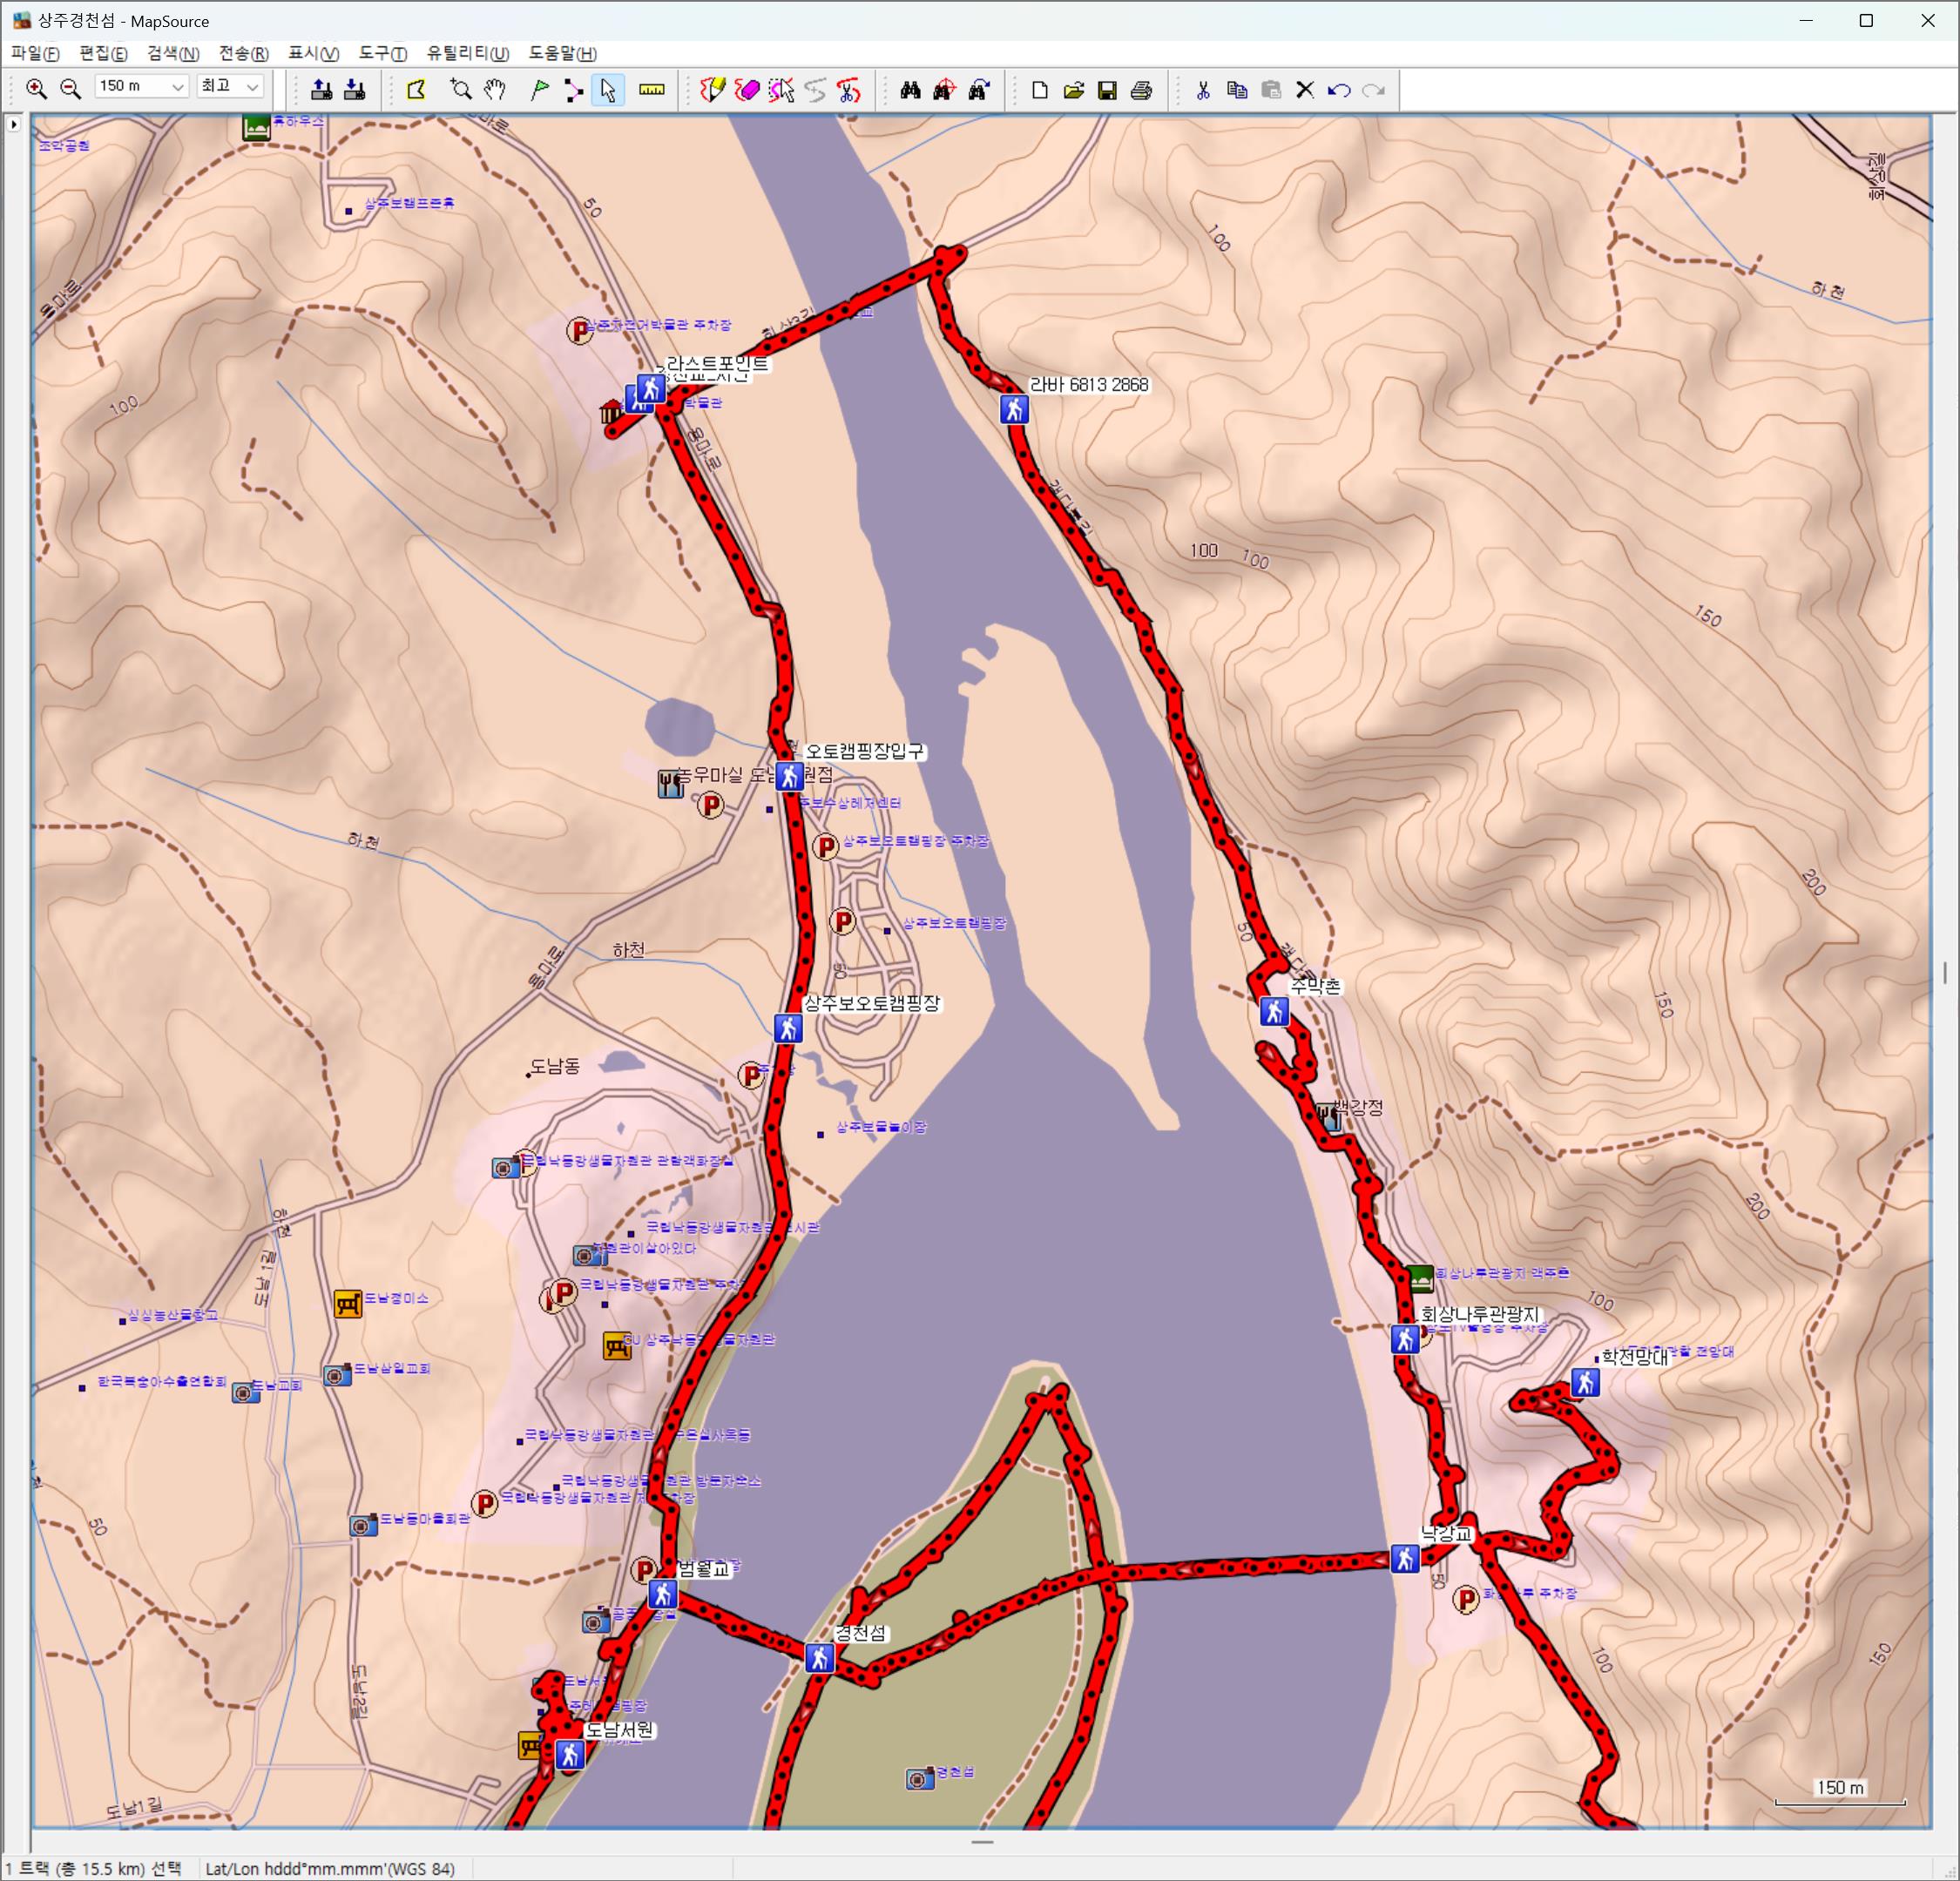This screenshot has height=1881, width=1960.
Task: Toggle the zoom rectangle tool
Action: tap(461, 90)
